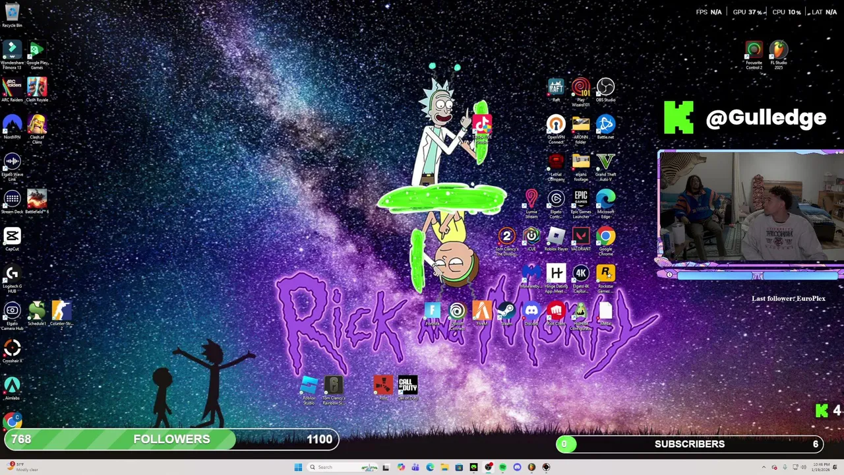The width and height of the screenshot is (844, 475).
Task: Open the Elgato Control Center shortcut
Action: point(556,205)
